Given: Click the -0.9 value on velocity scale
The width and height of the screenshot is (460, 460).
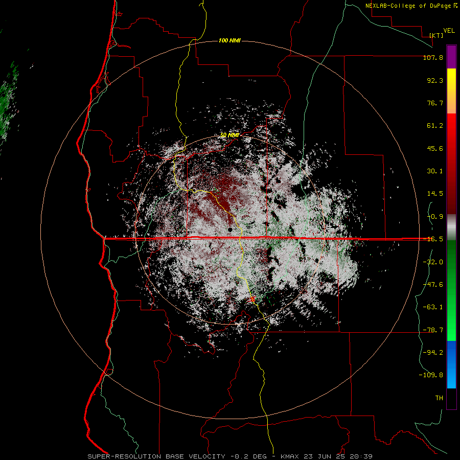Looking at the screenshot, I should pos(435,217).
